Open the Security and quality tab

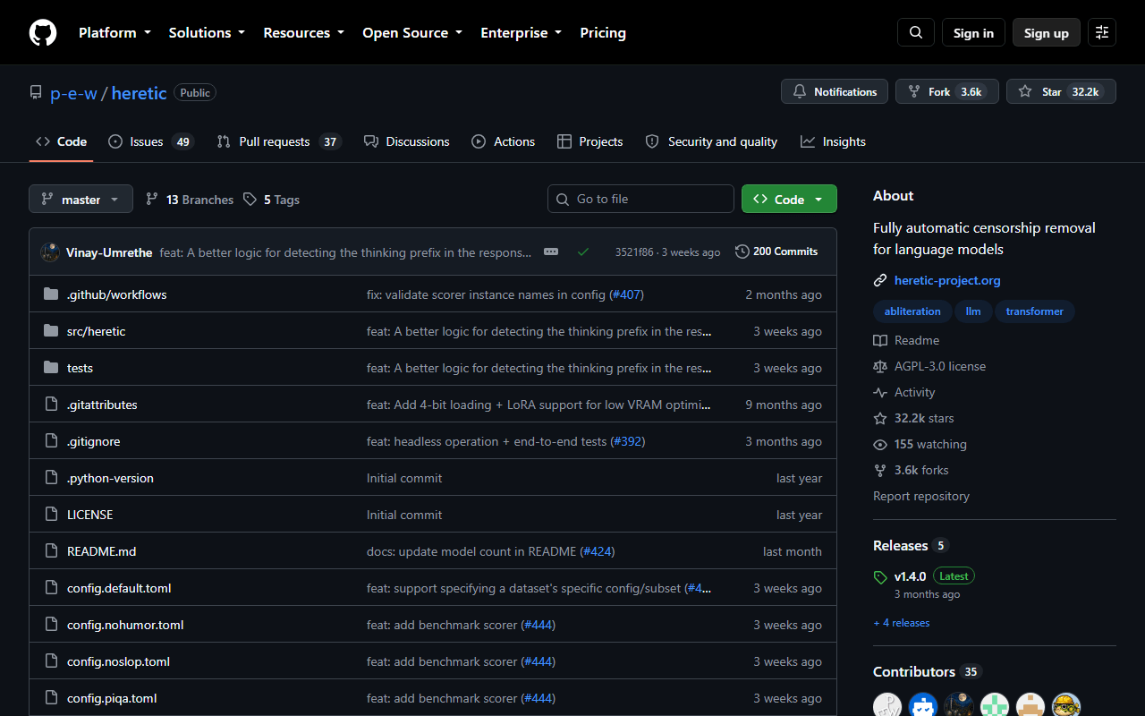tap(711, 141)
